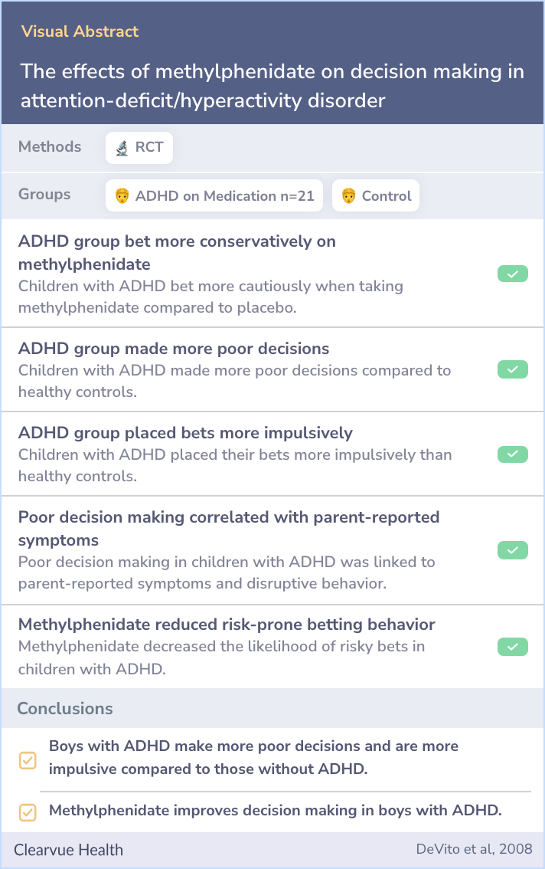Click 'ADHD group placed bets more impulsively' heading
This screenshot has width=545, height=869.
185,433
